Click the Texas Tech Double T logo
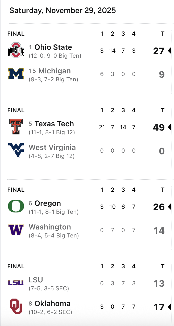 [x=16, y=127]
